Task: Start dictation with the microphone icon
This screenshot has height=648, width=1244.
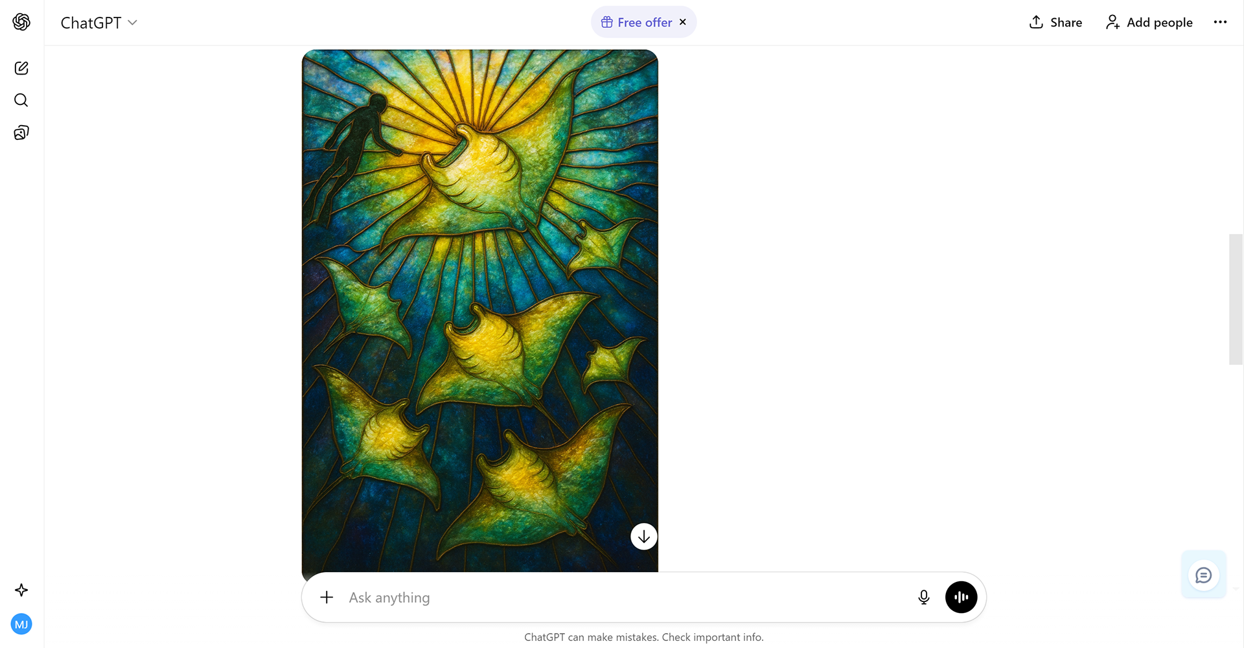Action: click(924, 597)
